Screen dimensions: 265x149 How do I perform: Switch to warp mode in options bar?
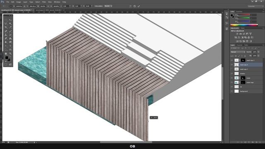tap(130, 6)
